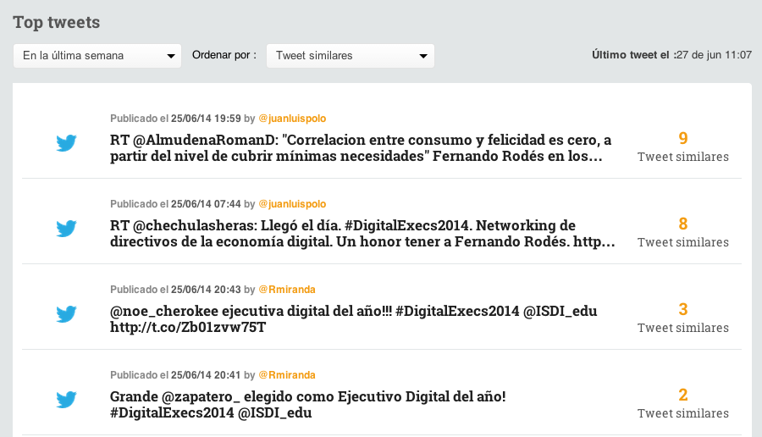Open @juanluispolo profile on 07:44 tweet
Image resolution: width=762 pixels, height=437 pixels.
coord(292,204)
